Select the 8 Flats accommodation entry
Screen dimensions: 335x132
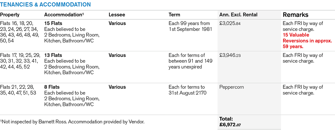[52, 87]
